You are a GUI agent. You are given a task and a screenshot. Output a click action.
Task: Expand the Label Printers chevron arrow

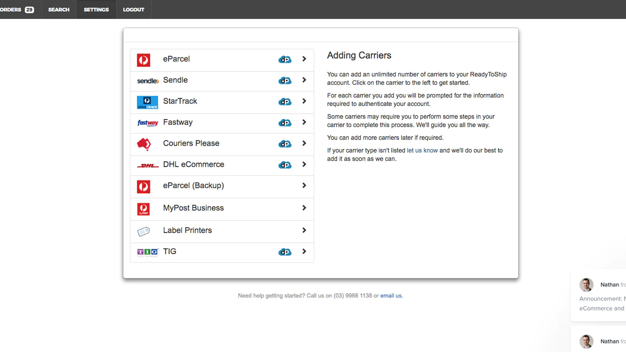tap(304, 230)
